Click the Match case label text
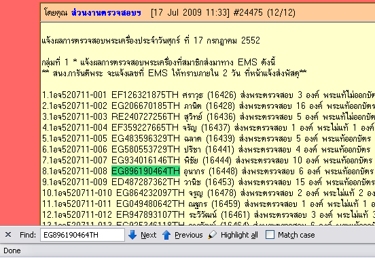This screenshot has height=258, width=375. 296,235
